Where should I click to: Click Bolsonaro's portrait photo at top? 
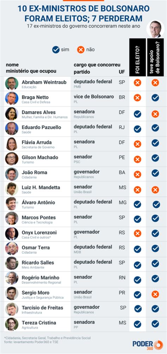click(x=155, y=29)
